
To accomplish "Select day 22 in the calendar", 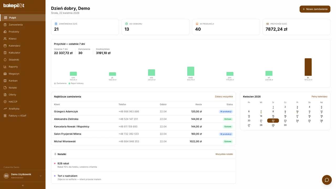I will [x=273, y=121].
